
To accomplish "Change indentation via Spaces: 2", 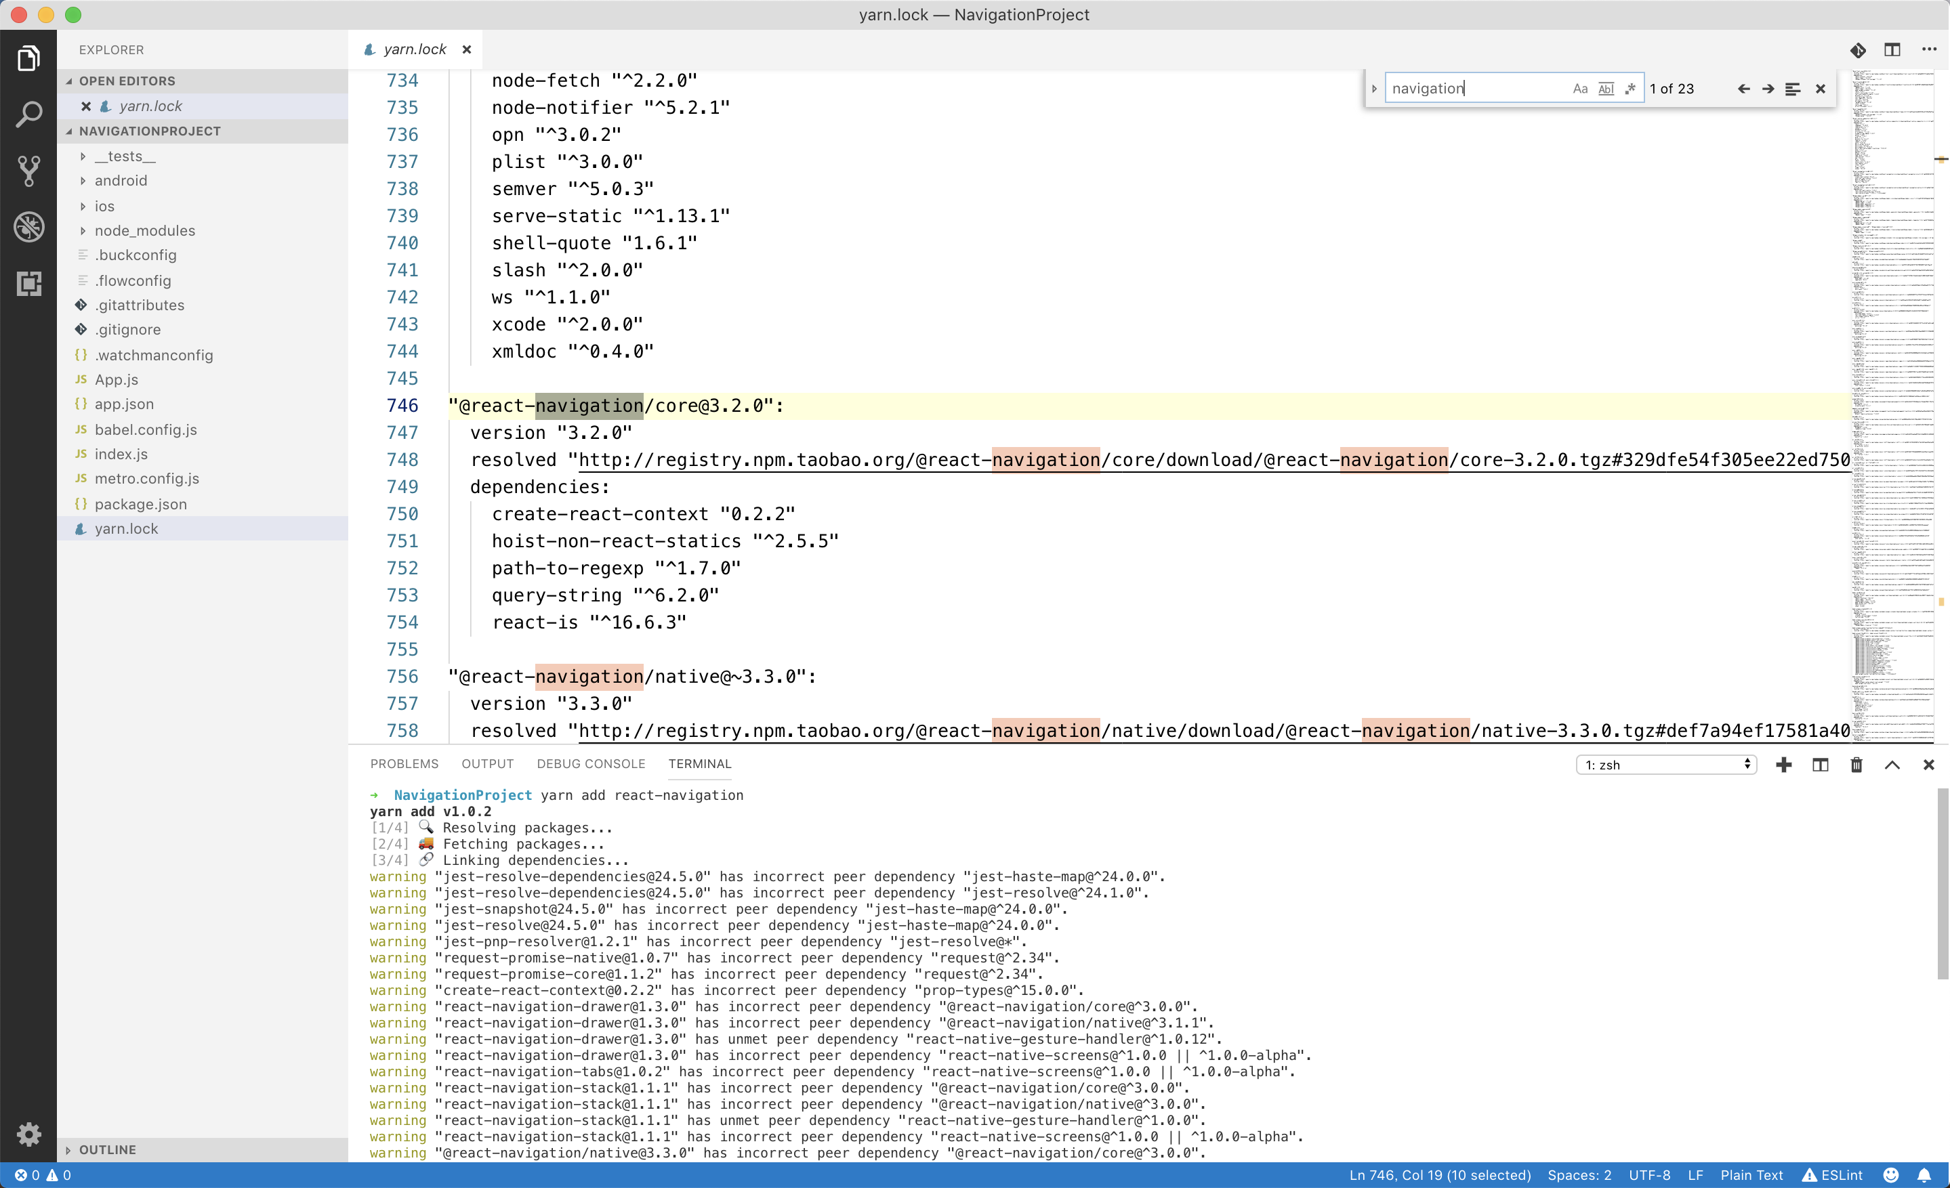I will tap(1579, 1175).
